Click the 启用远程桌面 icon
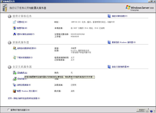The width and height of the screenshot is (156, 113). pyautogui.click(x=14, y=85)
